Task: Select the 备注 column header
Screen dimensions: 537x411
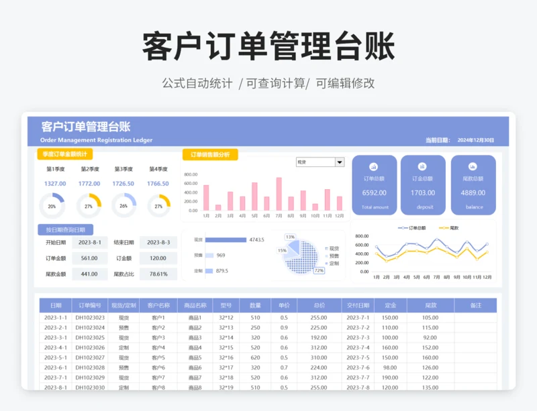Action: [475, 305]
